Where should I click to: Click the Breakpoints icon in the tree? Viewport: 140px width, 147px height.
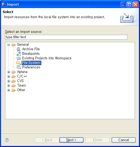tap(19, 54)
